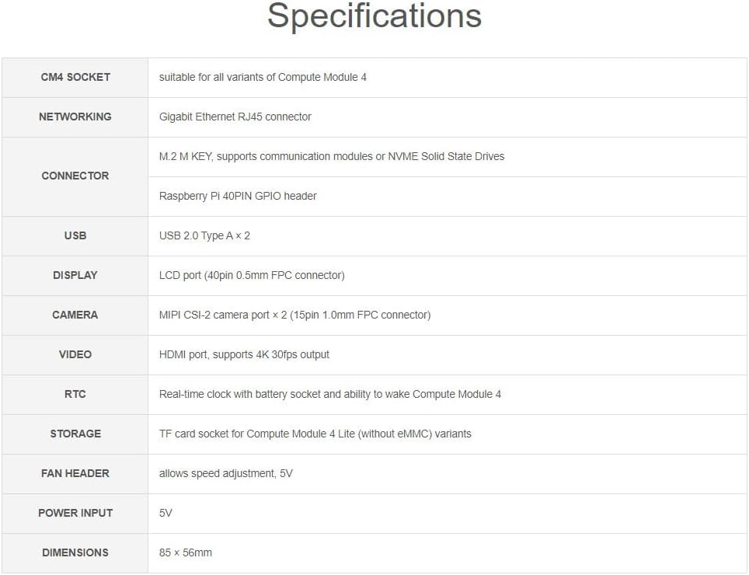The height and width of the screenshot is (575, 749).
Task: Click the CAMERA row label
Action: point(75,315)
